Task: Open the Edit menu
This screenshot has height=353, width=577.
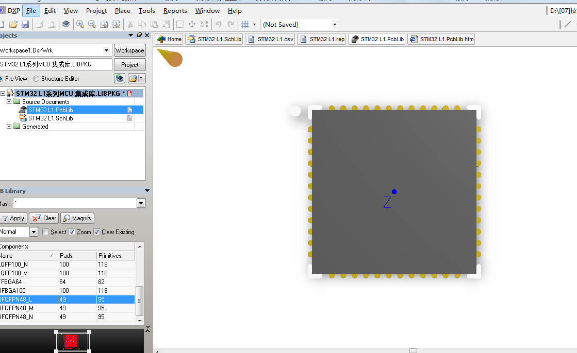Action: point(50,11)
